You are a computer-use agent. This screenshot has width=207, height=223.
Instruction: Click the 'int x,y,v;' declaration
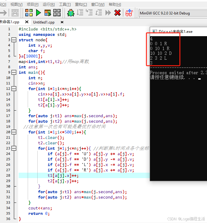(40, 46)
